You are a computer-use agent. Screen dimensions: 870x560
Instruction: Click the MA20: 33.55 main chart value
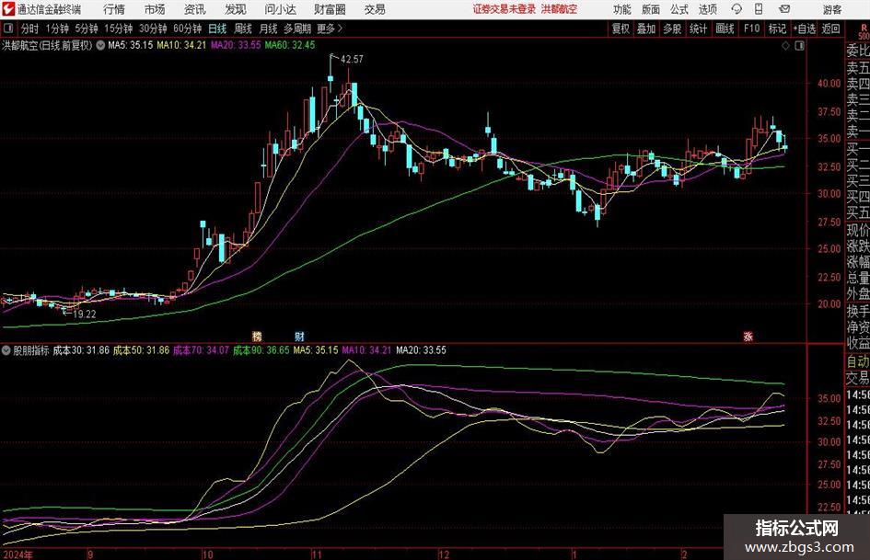pos(236,45)
